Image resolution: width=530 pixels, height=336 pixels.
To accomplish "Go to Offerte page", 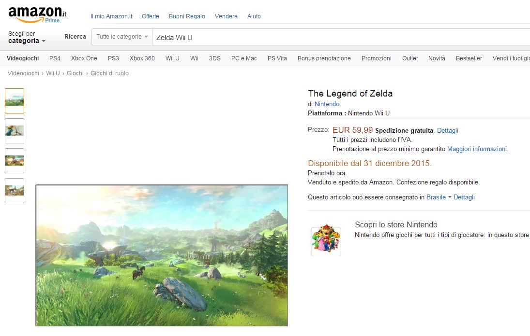I will tap(151, 16).
